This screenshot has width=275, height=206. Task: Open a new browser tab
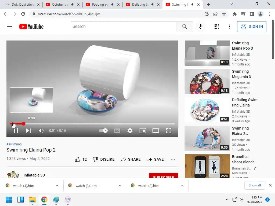click(x=208, y=5)
